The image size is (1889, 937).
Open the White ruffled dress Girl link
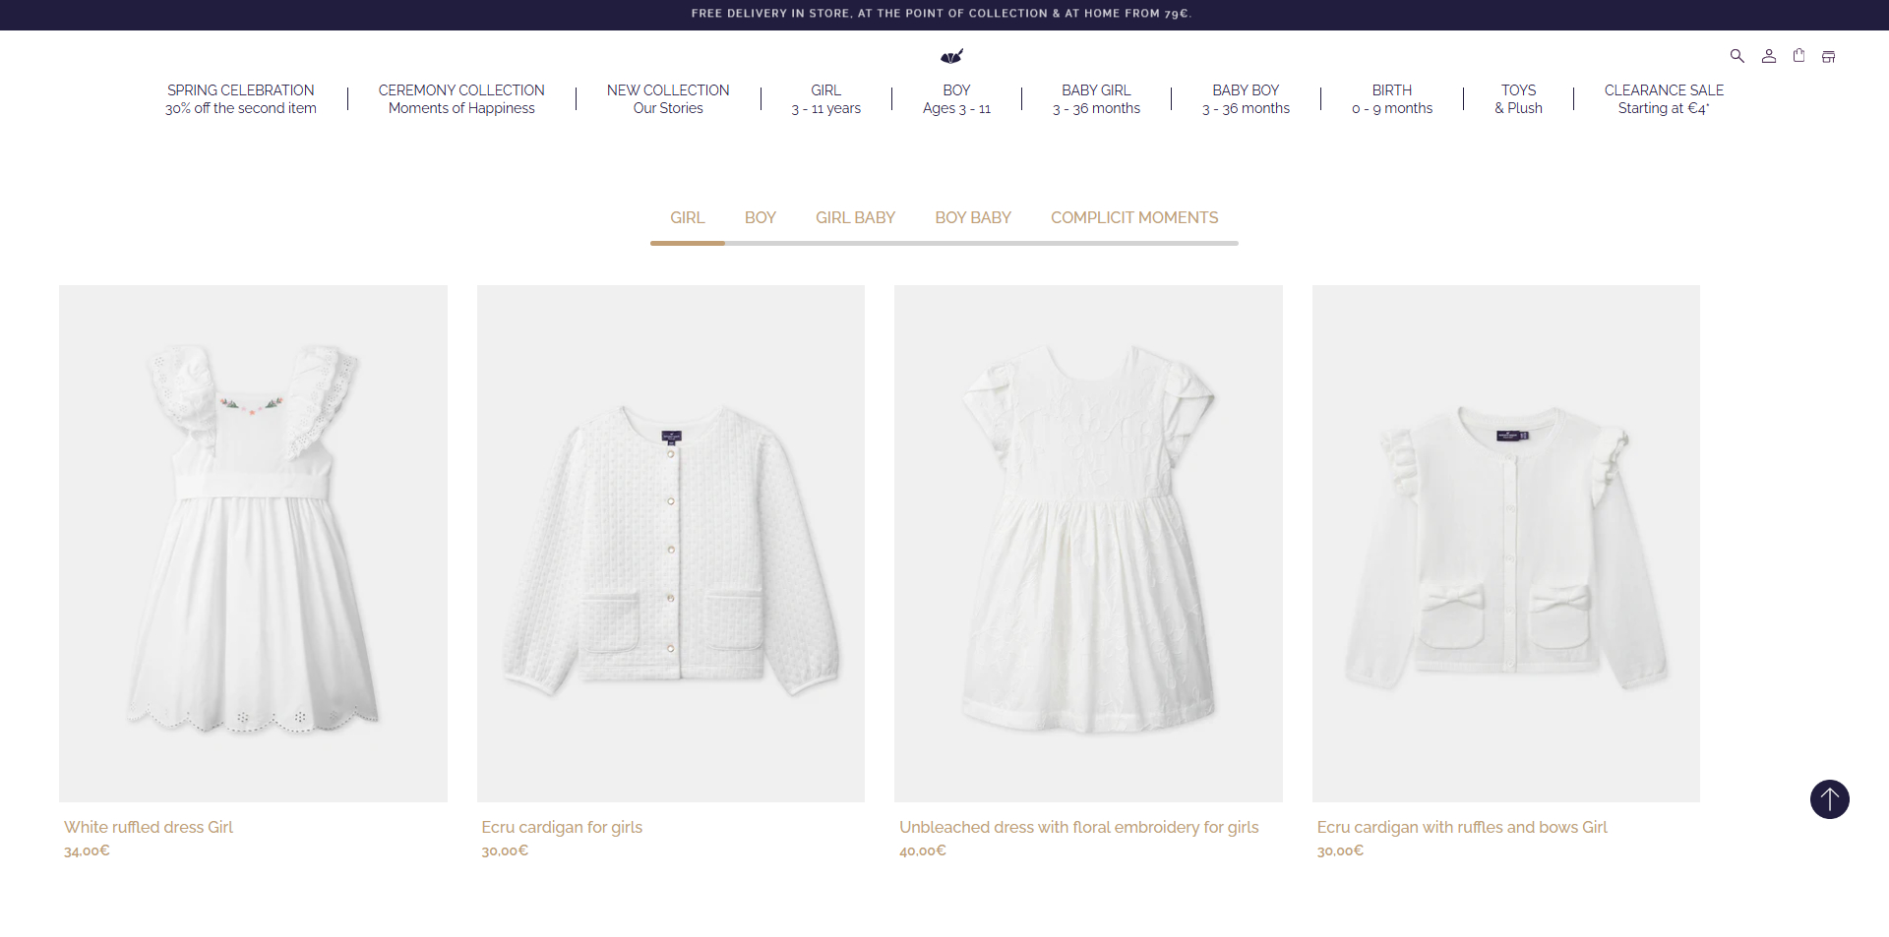149,827
